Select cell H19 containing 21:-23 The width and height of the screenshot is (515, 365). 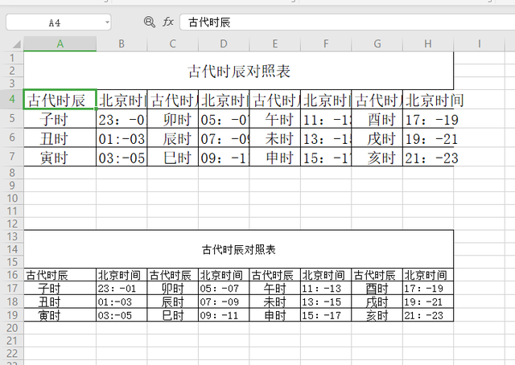click(428, 315)
